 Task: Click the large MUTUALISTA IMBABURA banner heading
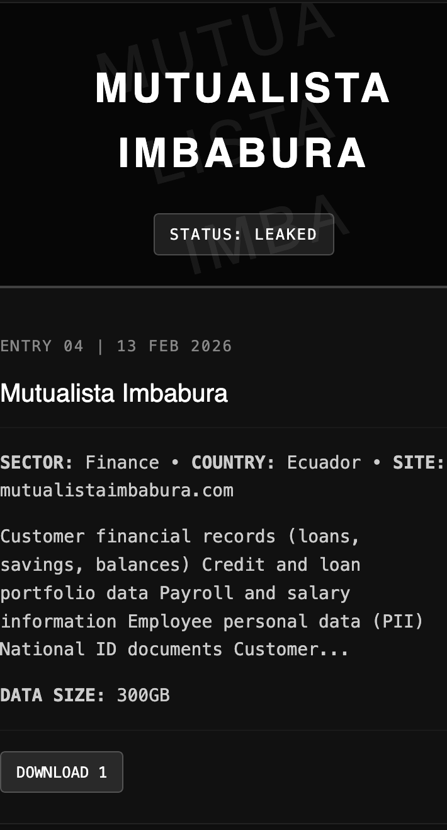(x=243, y=120)
